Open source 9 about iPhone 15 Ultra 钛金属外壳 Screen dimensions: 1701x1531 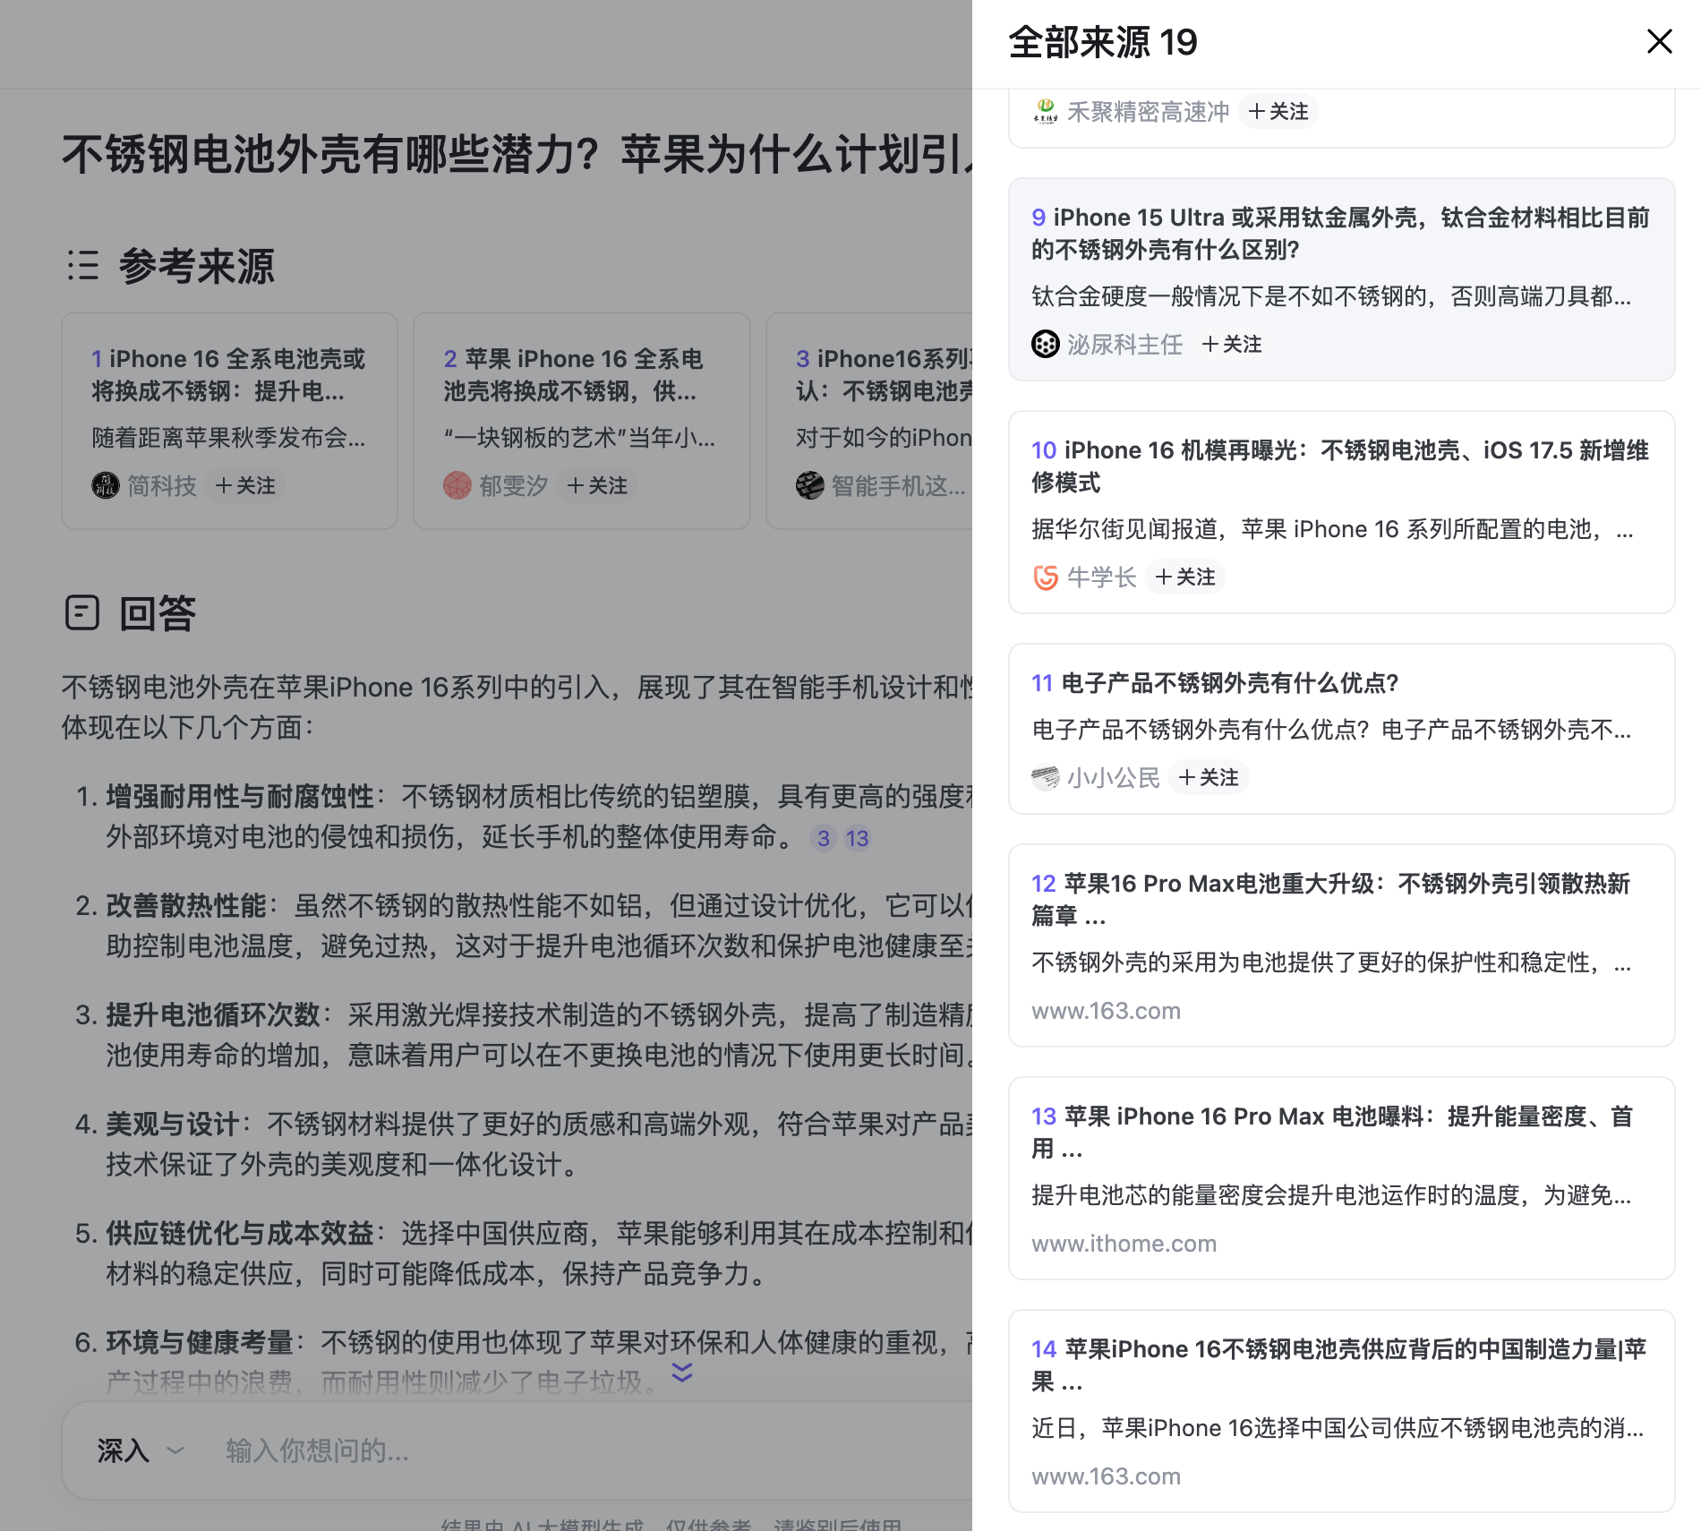1341,279
